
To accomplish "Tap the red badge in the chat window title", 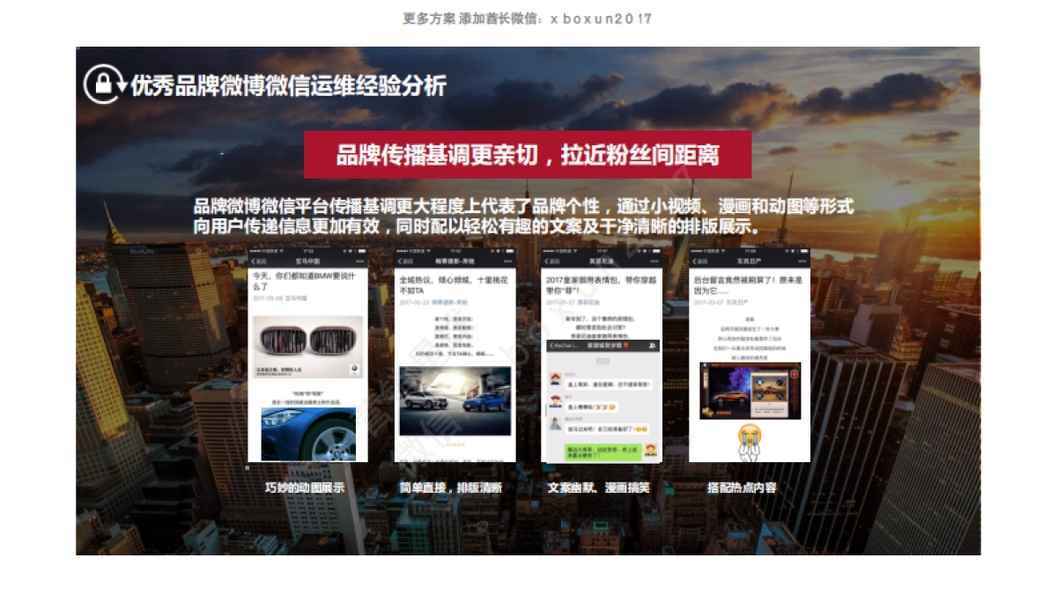I will click(625, 345).
